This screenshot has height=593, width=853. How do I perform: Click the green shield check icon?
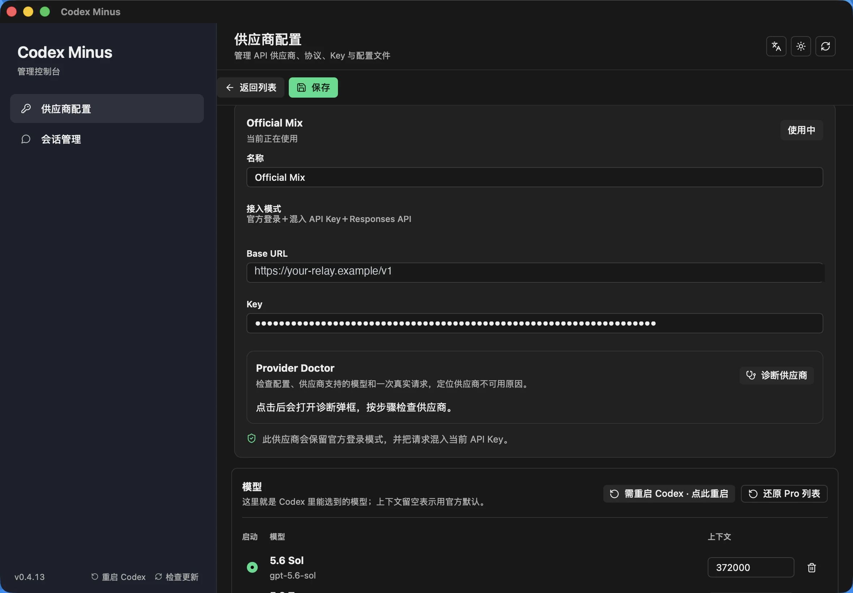252,439
